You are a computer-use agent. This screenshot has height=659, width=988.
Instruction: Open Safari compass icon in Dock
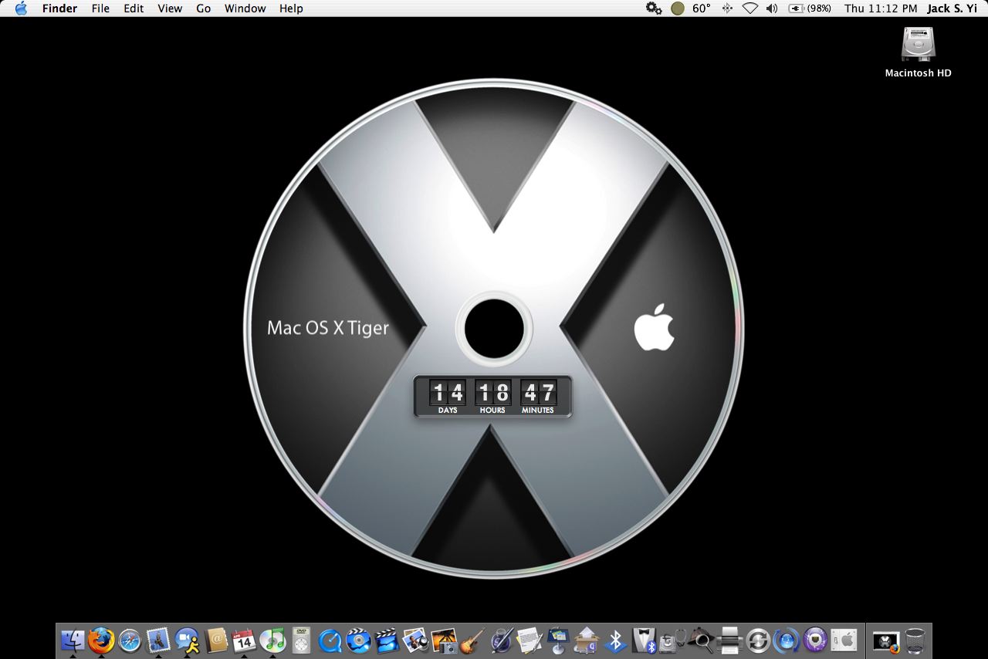(x=130, y=640)
